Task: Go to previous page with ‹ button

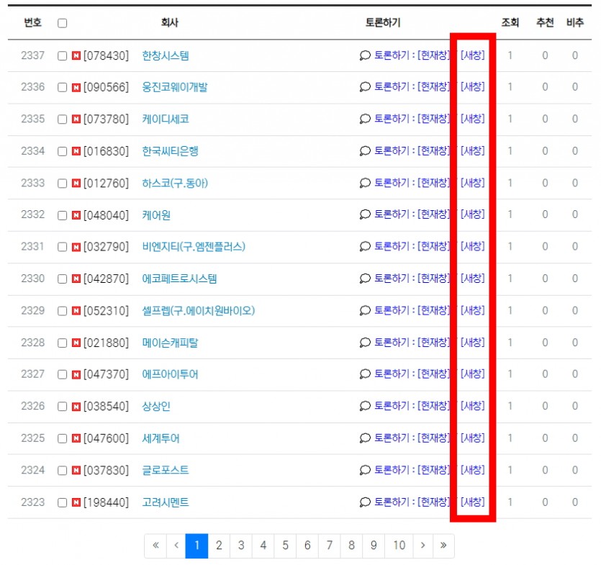Action: (176, 546)
